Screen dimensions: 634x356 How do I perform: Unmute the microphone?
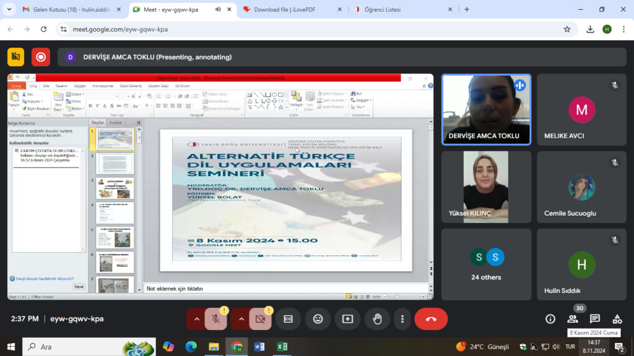click(215, 319)
